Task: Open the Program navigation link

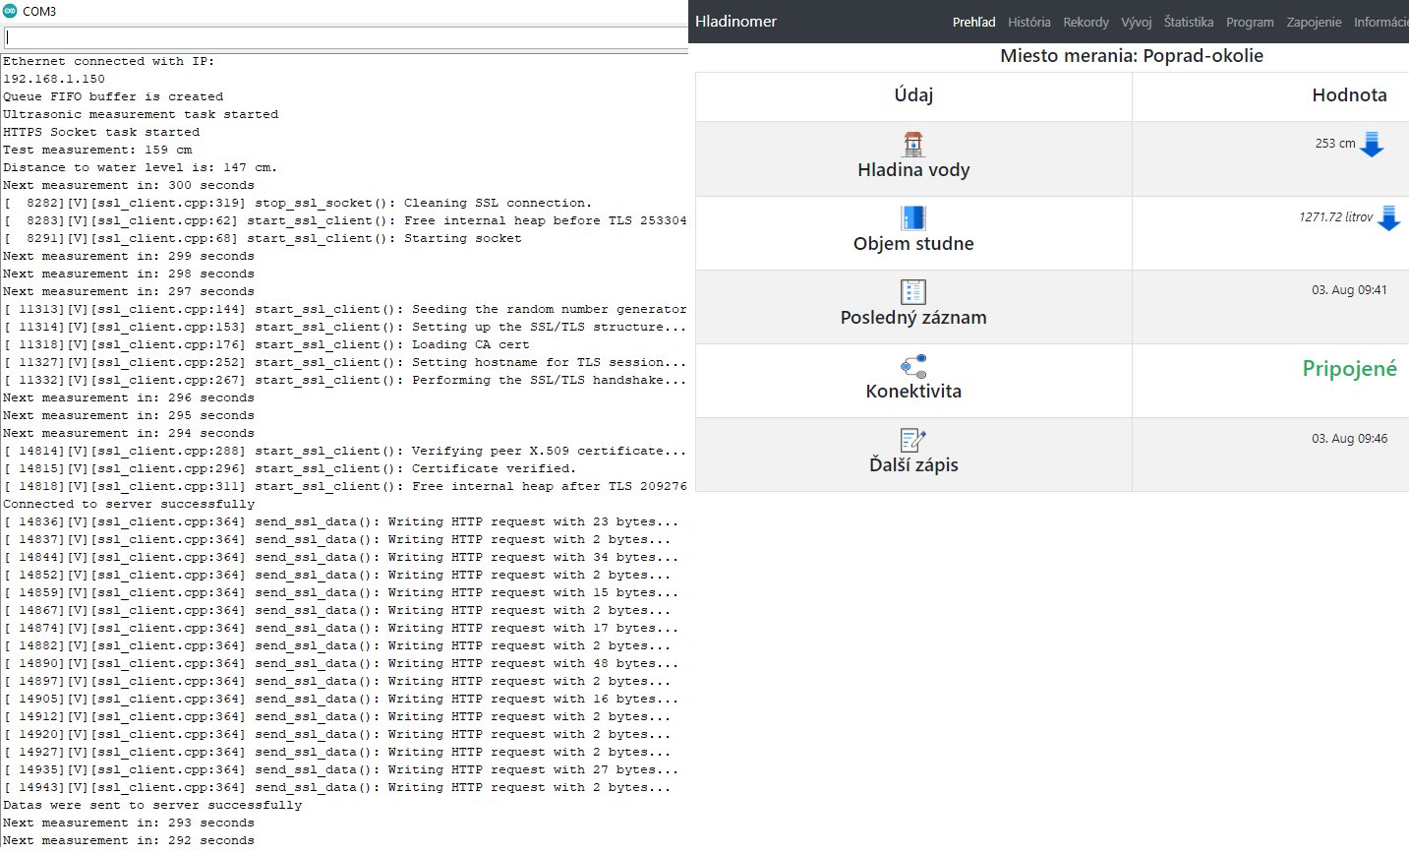Action: [1250, 22]
